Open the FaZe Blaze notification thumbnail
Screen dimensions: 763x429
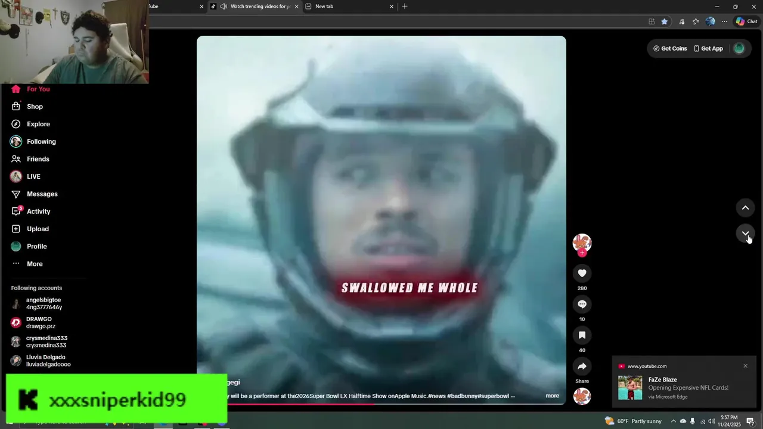[630, 388]
